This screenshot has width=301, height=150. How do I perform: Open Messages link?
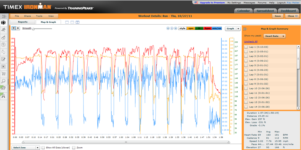[x=249, y=3]
